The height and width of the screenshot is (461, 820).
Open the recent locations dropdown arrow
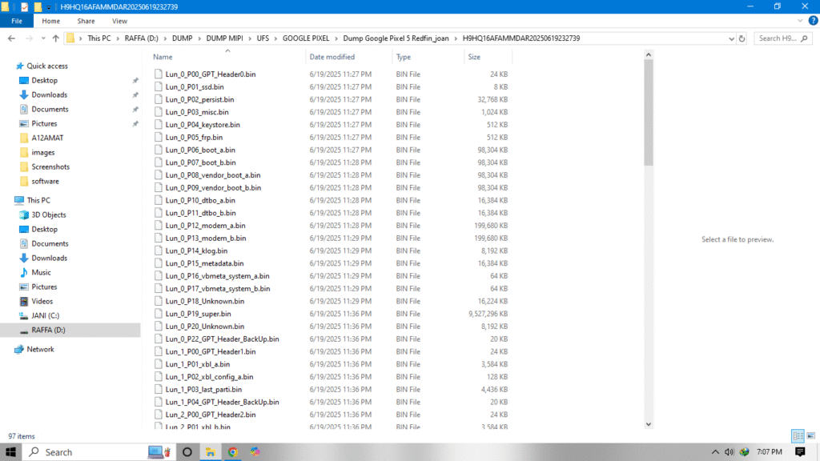(x=42, y=38)
